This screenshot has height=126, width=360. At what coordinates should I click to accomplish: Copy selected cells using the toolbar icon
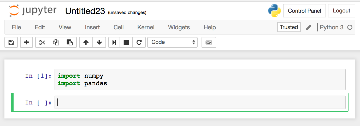(56, 42)
